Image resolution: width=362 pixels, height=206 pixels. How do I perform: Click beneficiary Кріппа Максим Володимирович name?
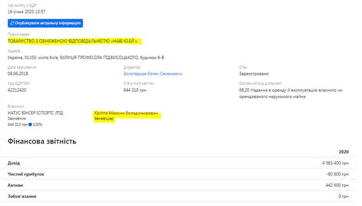pos(126,113)
